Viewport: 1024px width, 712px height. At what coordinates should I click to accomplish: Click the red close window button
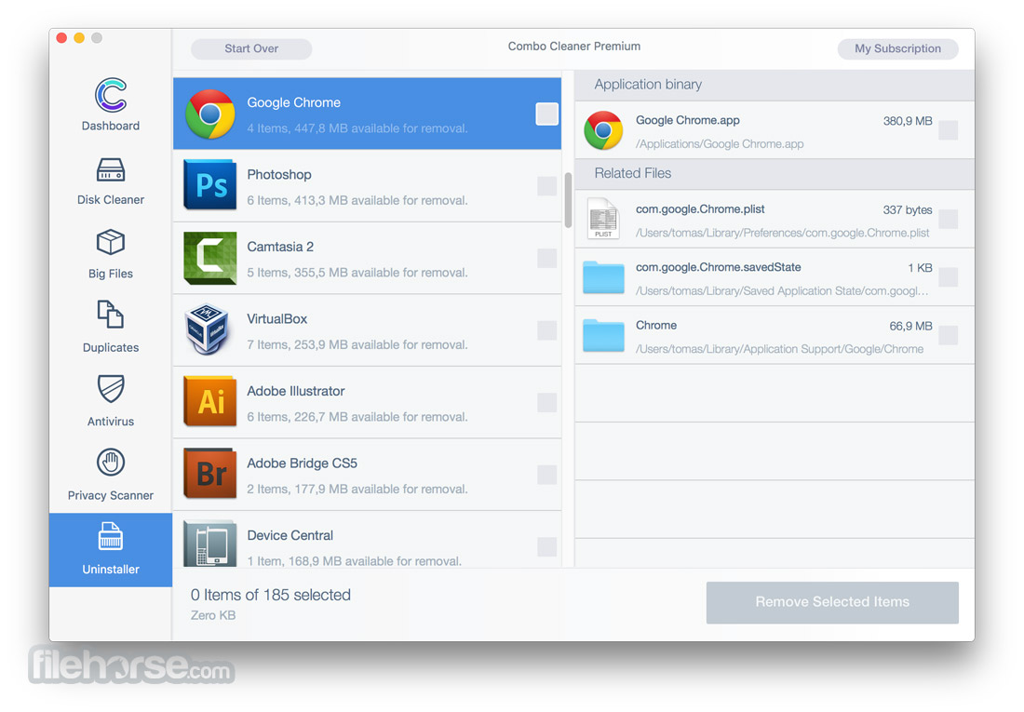62,38
